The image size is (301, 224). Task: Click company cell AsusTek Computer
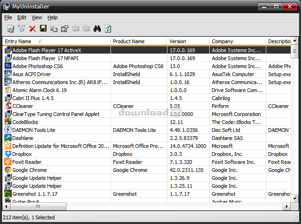pyautogui.click(x=233, y=74)
